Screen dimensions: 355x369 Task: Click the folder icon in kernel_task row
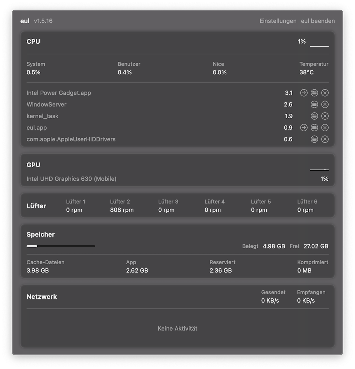point(314,116)
